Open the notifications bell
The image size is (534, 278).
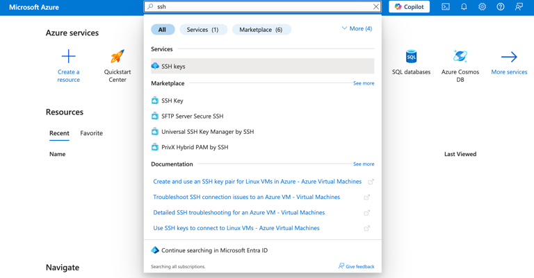tap(464, 7)
